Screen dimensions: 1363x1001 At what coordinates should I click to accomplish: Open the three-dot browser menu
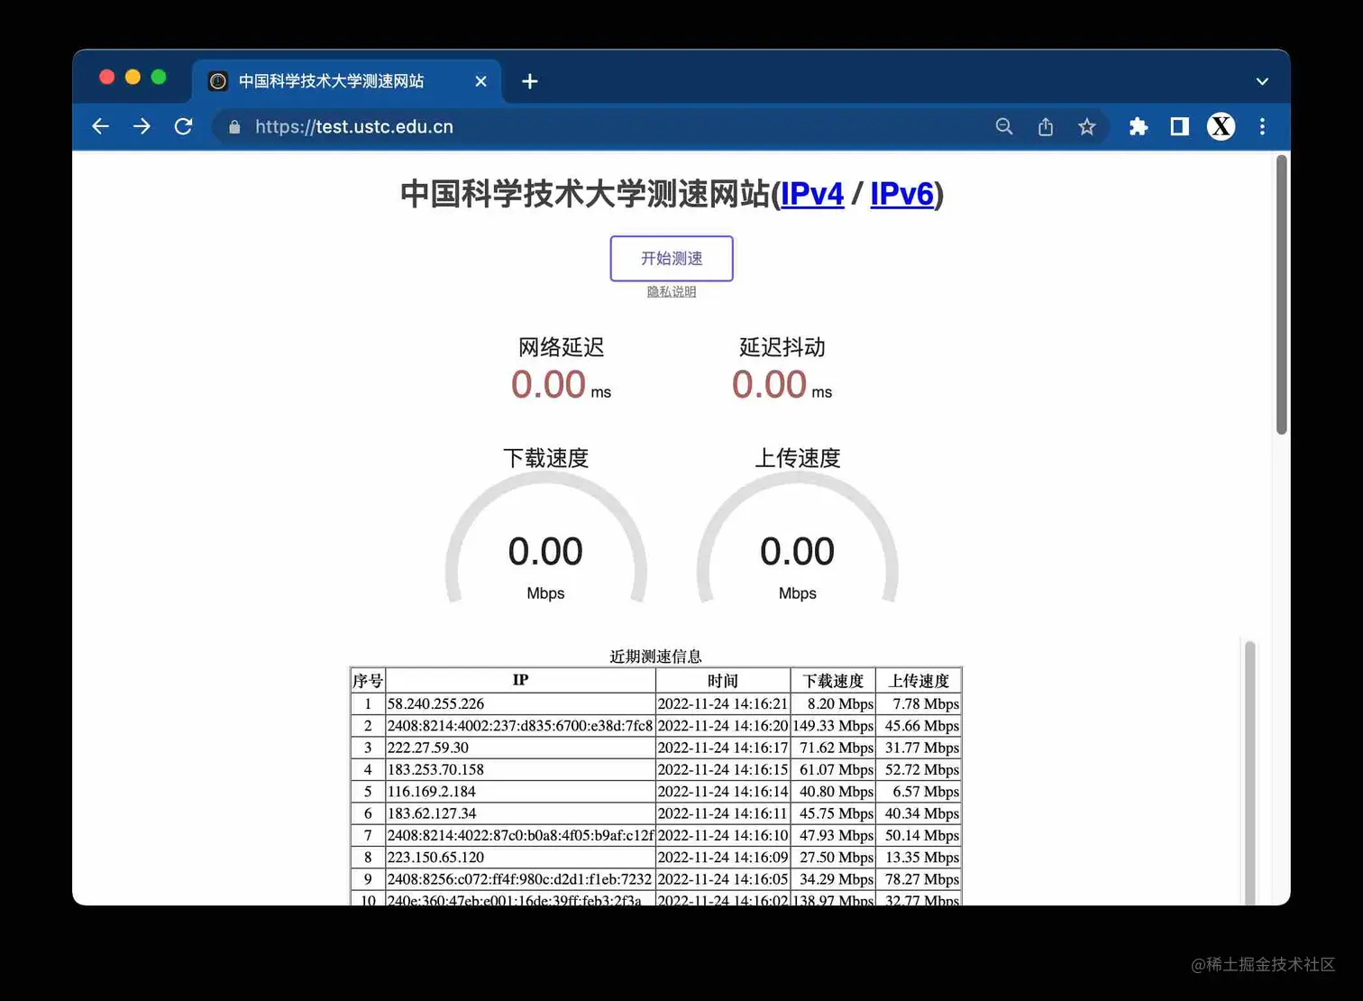coord(1262,126)
